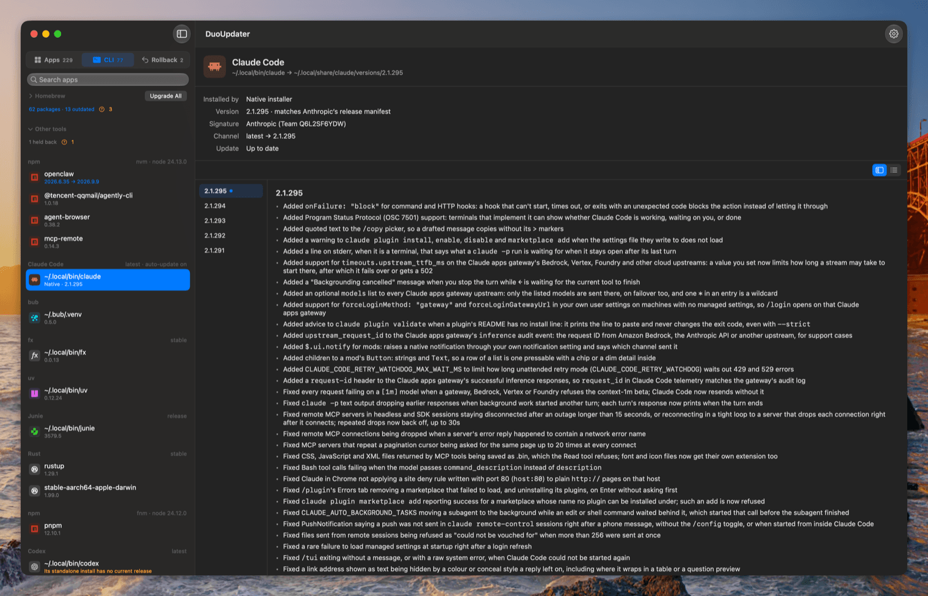
Task: Focus the Search apps field
Action: click(108, 79)
